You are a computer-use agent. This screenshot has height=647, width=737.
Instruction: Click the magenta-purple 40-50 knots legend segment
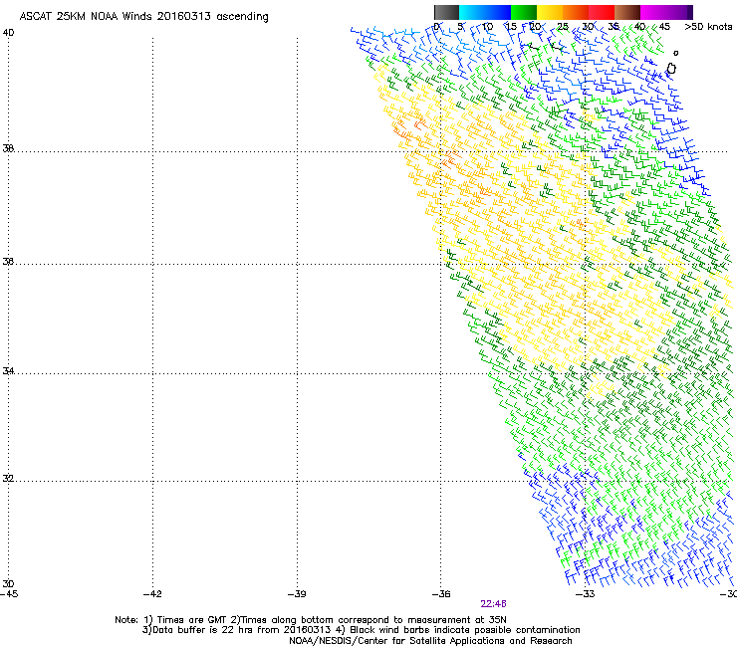tap(666, 12)
